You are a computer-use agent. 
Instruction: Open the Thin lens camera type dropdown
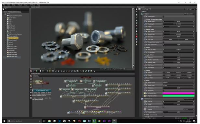pyautogui.click(x=189, y=14)
